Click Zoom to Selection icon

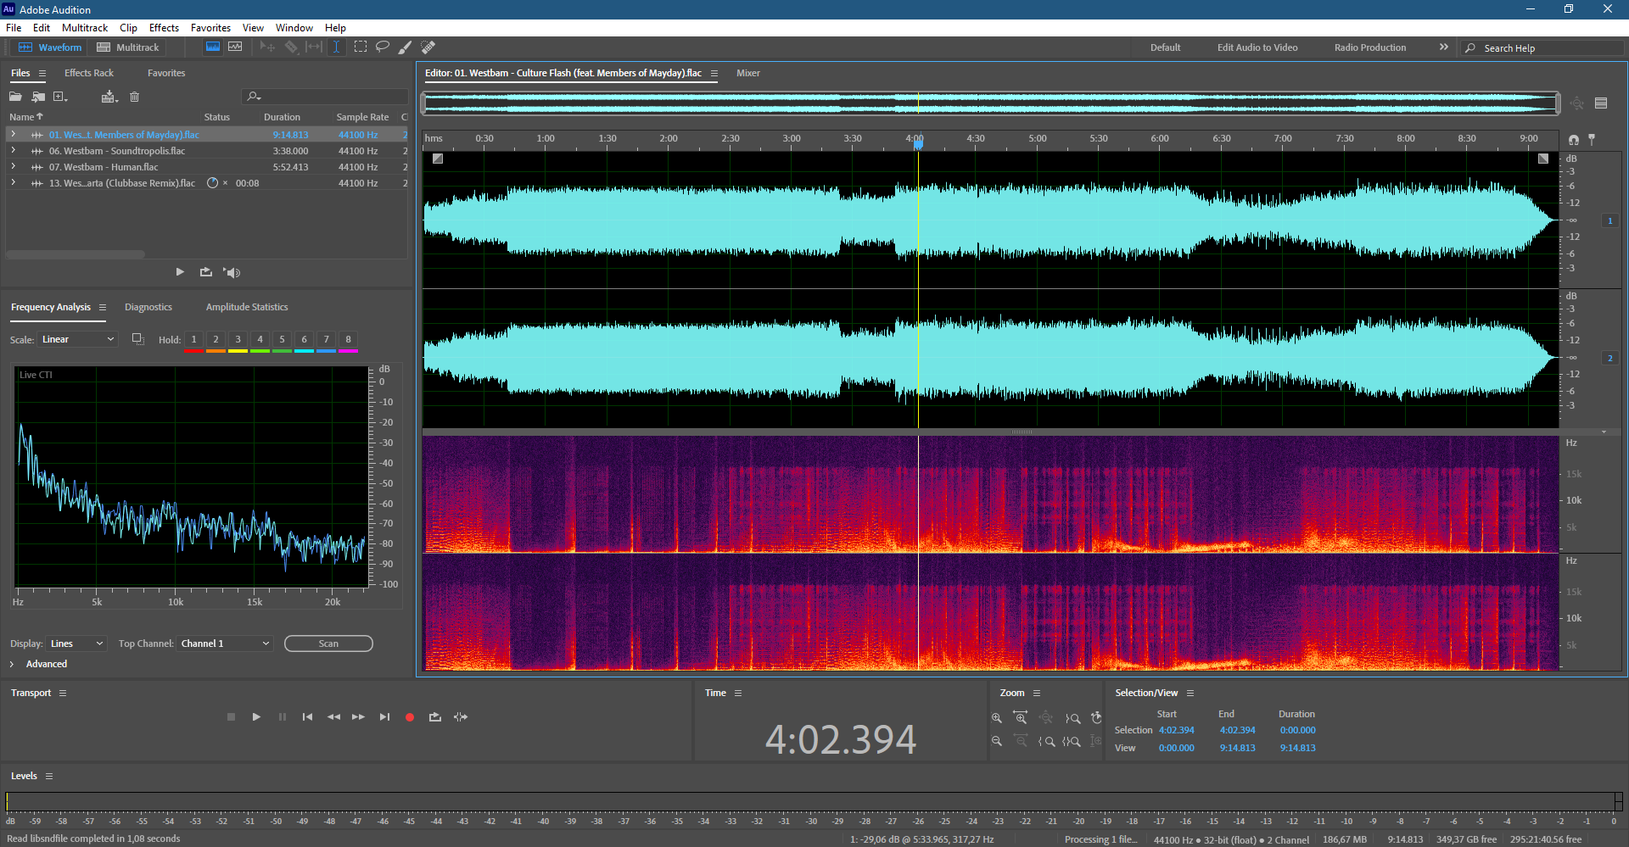[x=1072, y=741]
